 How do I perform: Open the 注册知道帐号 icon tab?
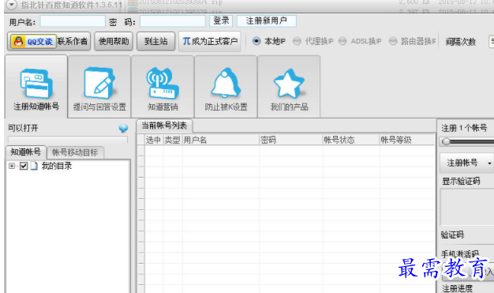tap(36, 87)
